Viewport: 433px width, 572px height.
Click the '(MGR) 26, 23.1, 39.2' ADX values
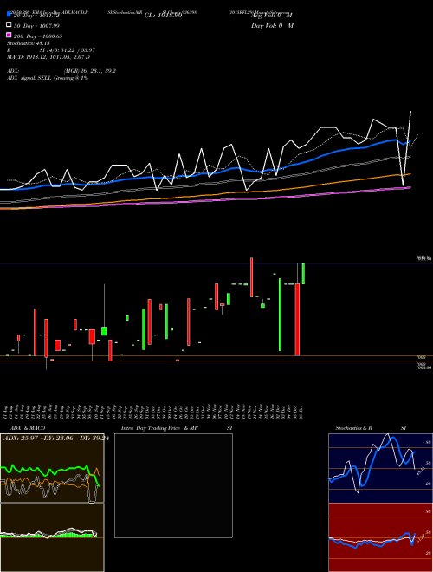pos(90,71)
